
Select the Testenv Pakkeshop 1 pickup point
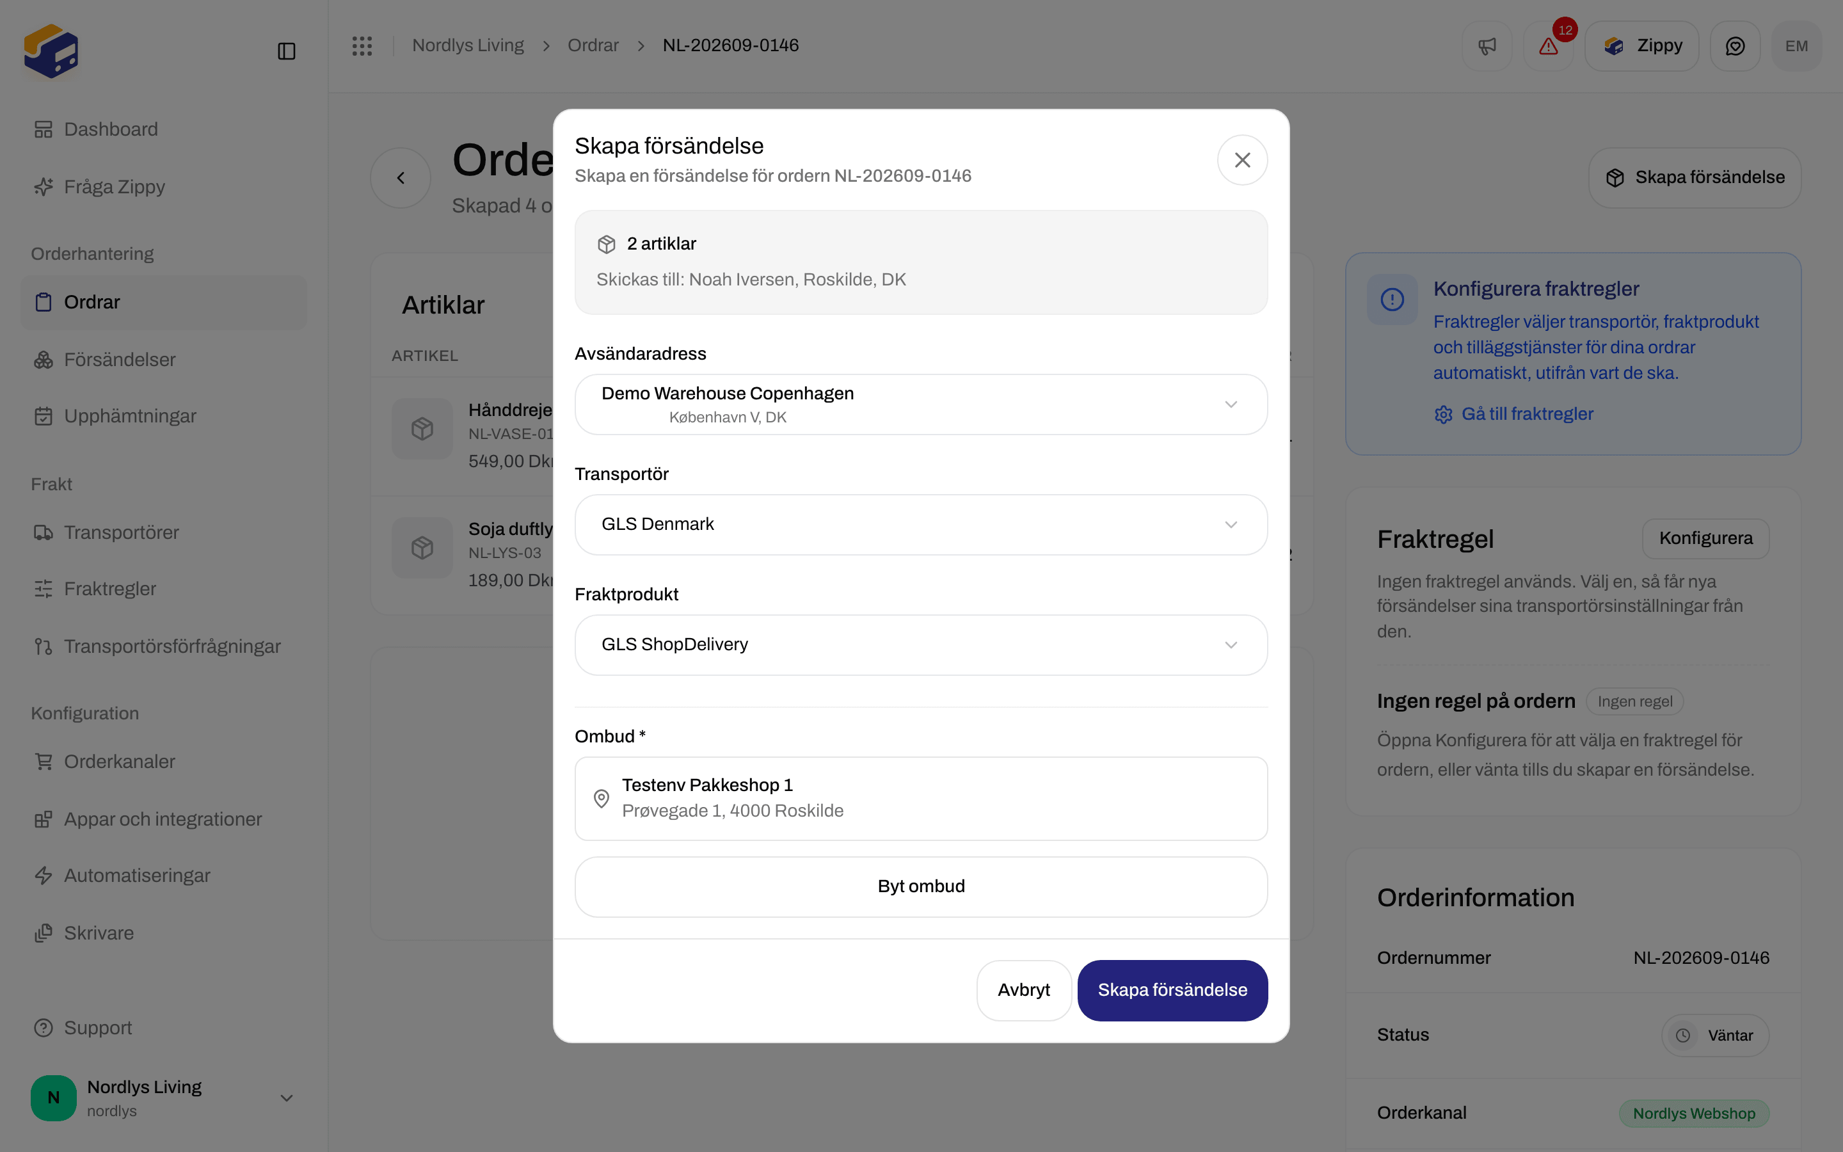point(921,799)
